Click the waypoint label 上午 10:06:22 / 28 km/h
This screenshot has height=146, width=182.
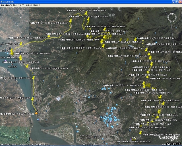click(88, 17)
